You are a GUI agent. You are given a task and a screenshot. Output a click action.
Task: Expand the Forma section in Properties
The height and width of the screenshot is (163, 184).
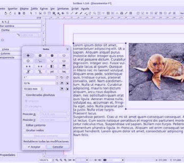20,30
